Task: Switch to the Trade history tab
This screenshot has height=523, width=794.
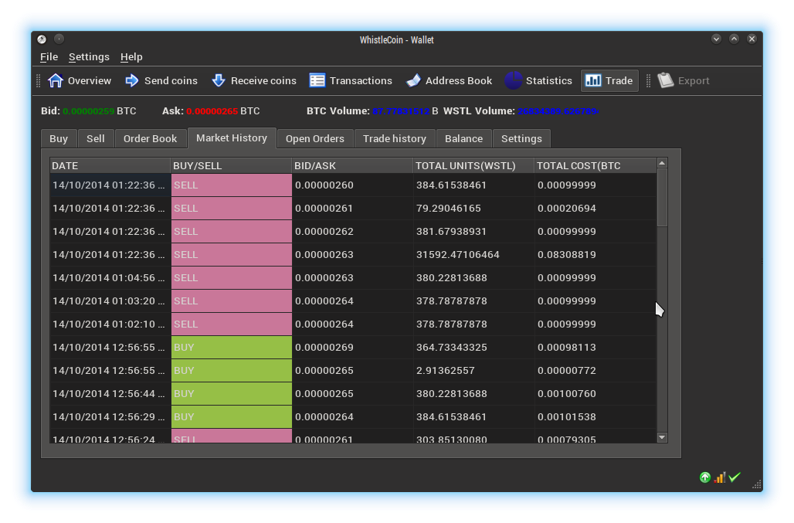Action: (395, 139)
